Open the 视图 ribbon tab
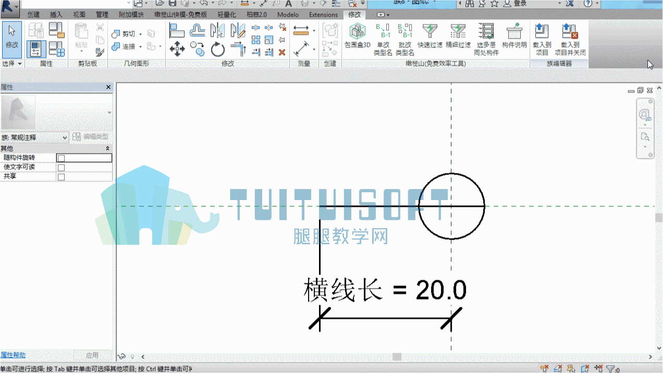 79,15
